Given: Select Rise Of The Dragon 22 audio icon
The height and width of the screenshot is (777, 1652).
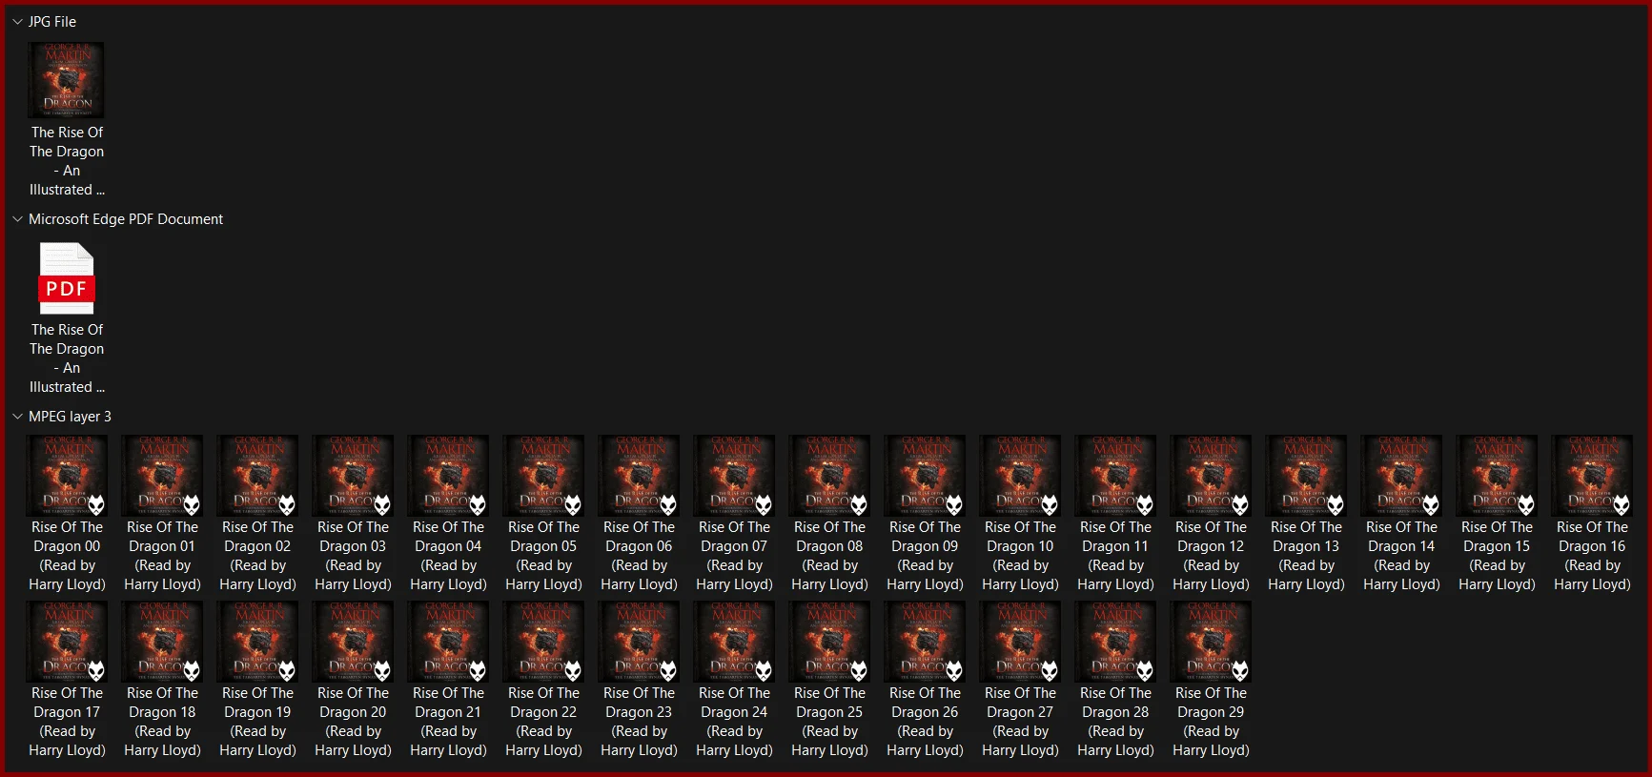Looking at the screenshot, I should click(543, 642).
